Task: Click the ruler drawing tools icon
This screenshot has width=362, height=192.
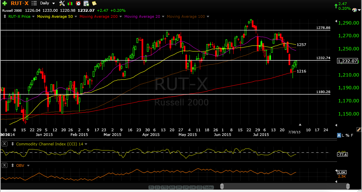Action: 359,130
